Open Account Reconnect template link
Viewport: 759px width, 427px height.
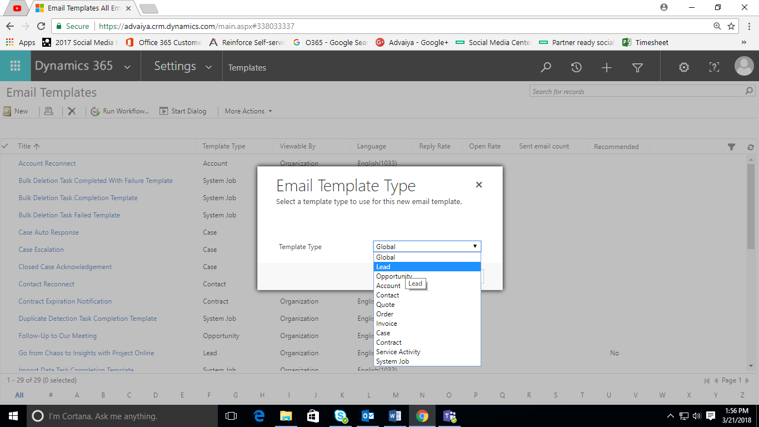(47, 163)
